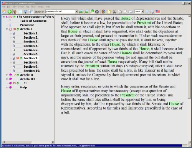
Task: Click the green magnifier search icon
Action: 92,11
